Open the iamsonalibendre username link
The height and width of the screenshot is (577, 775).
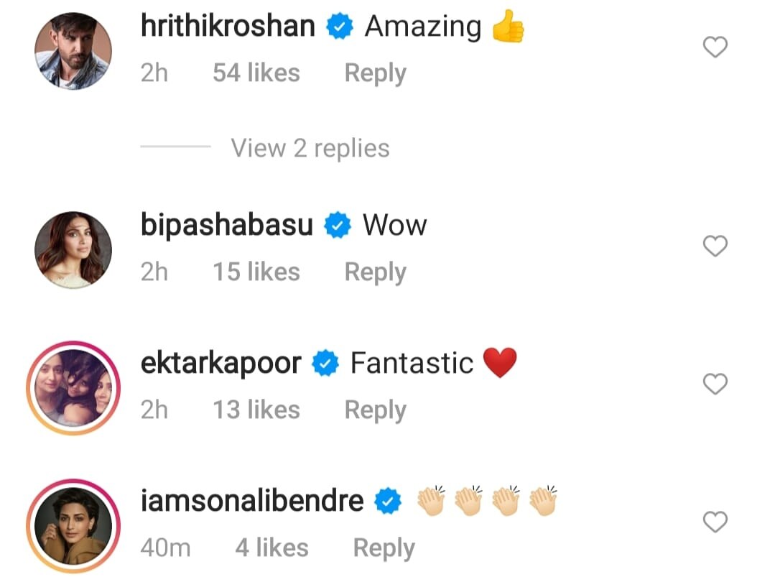click(x=252, y=501)
